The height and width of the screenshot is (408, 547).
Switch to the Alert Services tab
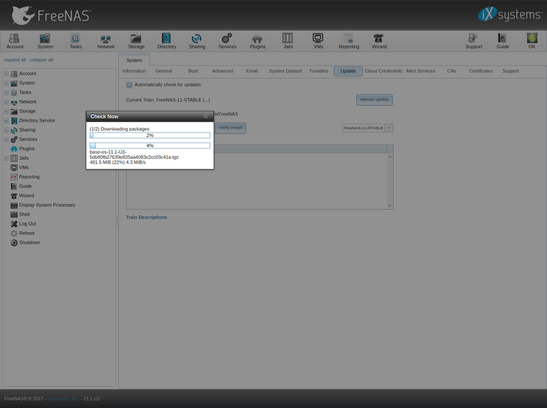(421, 71)
